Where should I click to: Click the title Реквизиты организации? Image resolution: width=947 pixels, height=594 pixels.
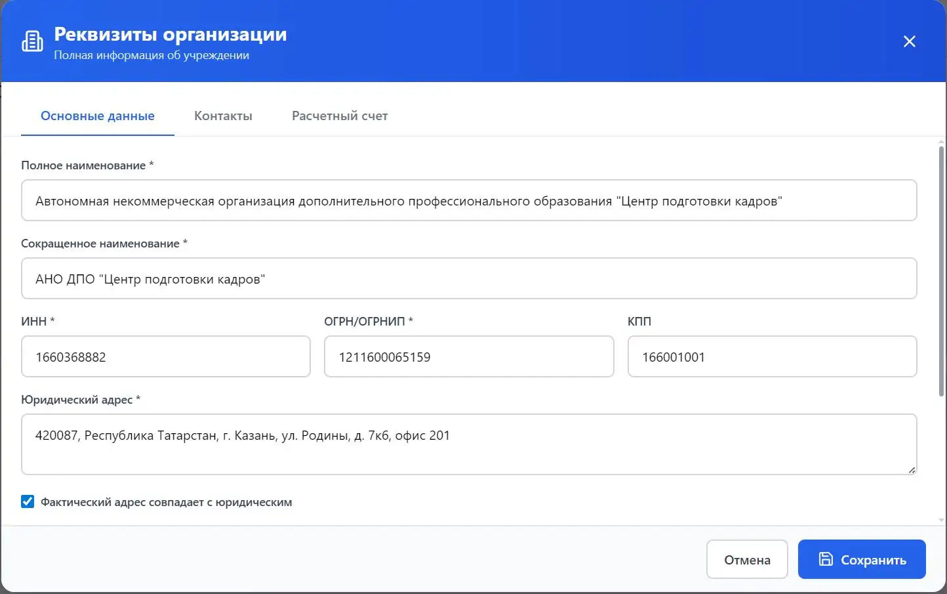coord(171,34)
